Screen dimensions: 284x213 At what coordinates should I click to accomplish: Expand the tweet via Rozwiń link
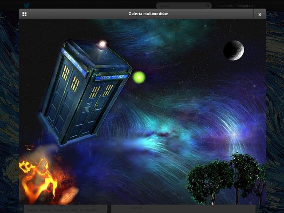(136, 208)
